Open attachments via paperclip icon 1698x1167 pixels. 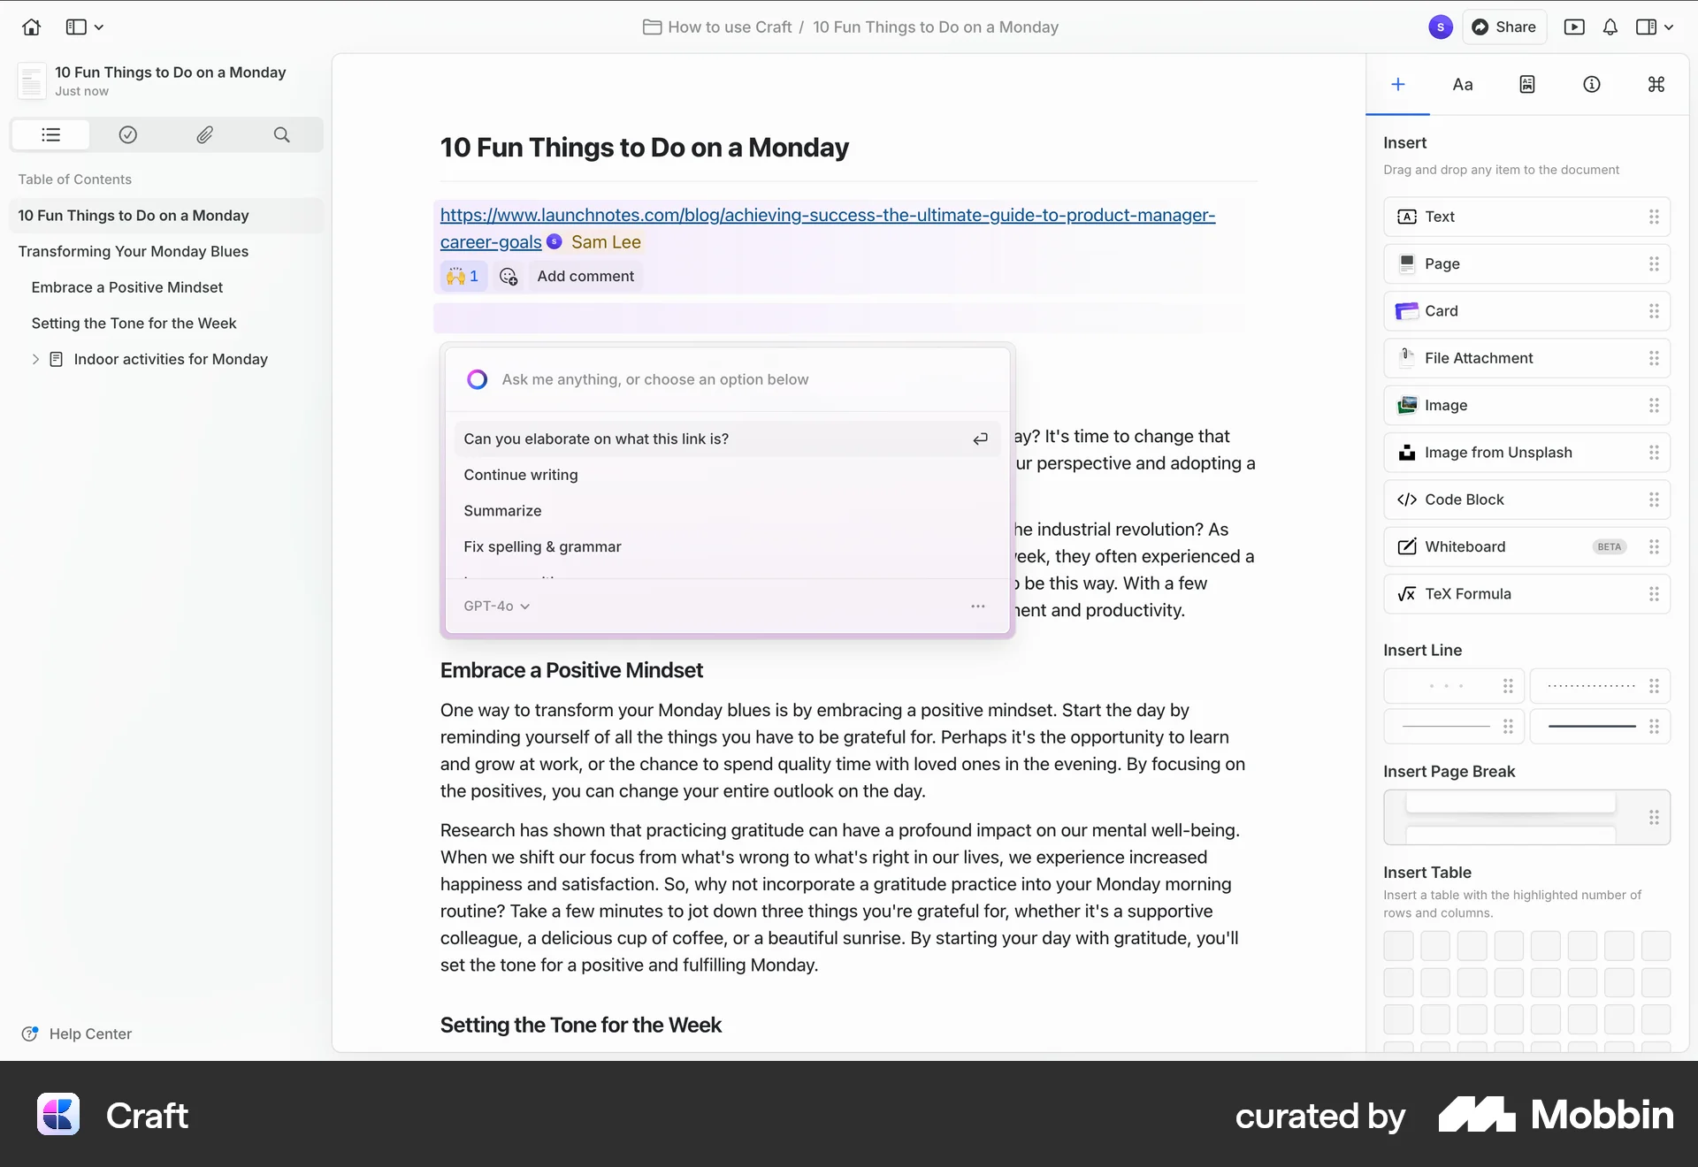point(204,134)
